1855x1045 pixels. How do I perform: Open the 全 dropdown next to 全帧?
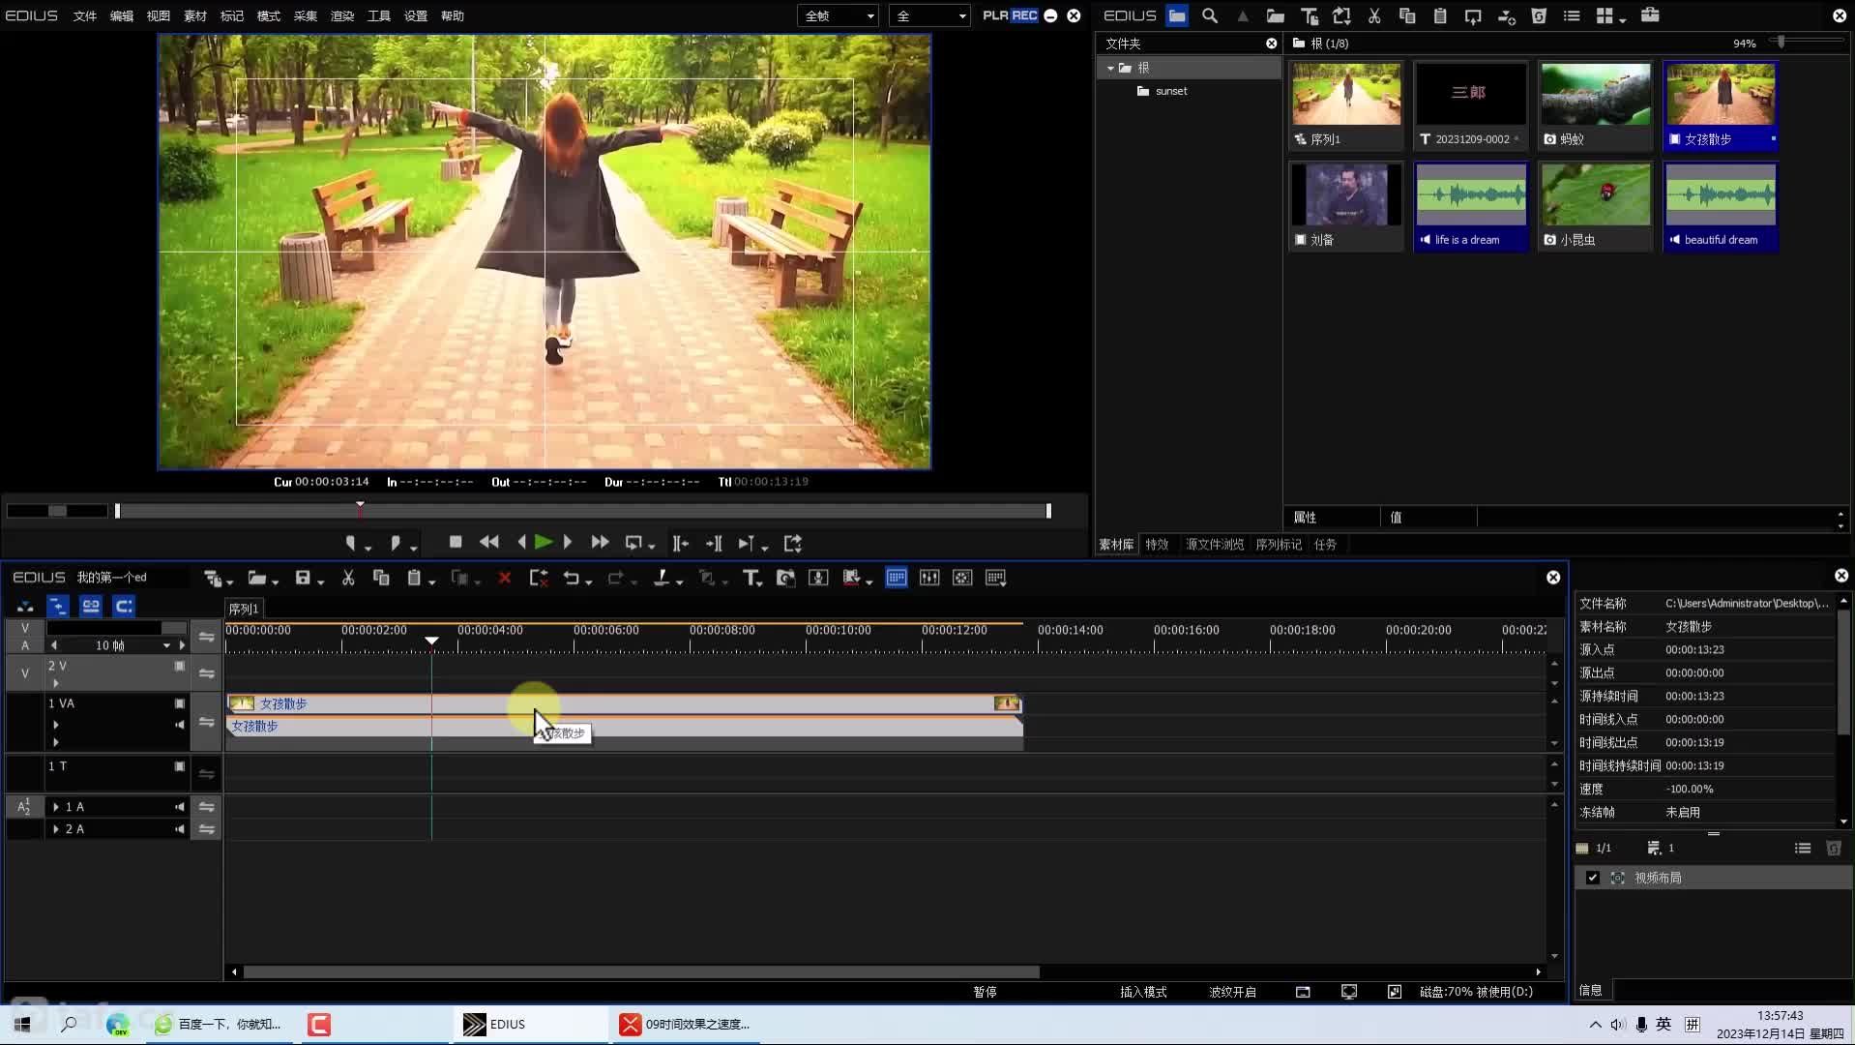click(x=930, y=15)
